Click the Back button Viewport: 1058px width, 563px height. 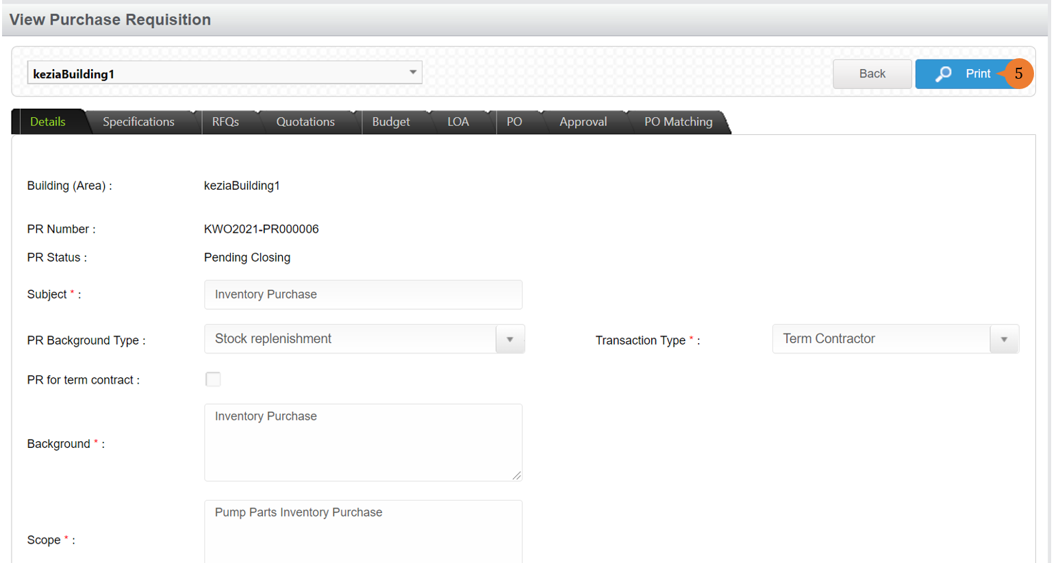pyautogui.click(x=872, y=74)
